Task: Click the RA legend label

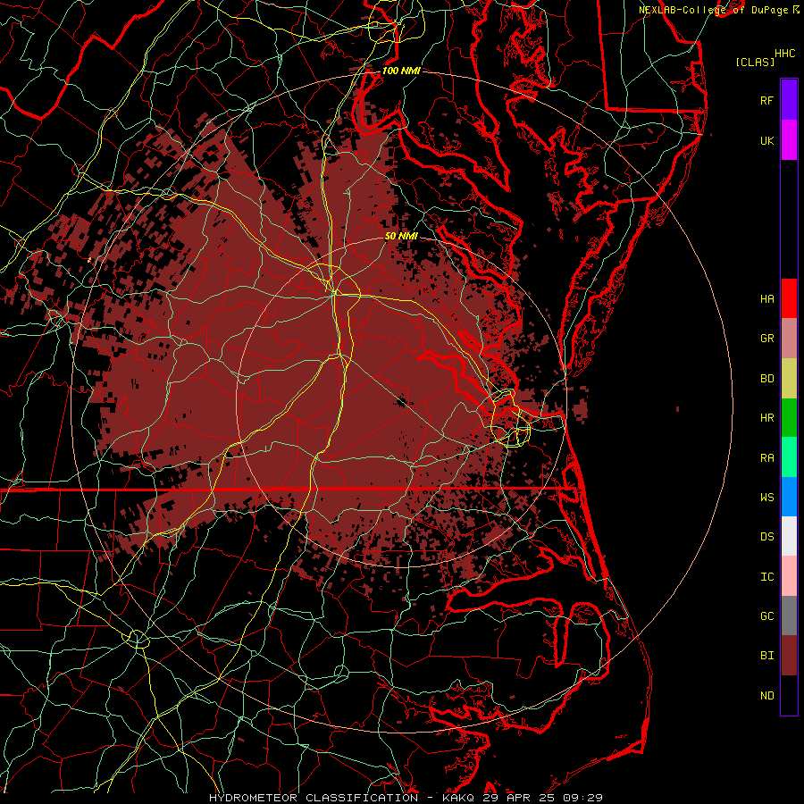Action: pyautogui.click(x=766, y=458)
